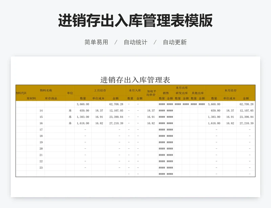This screenshot has width=271, height=208.
Task: Click the 加权平均单价 column header
Action: click(x=151, y=93)
